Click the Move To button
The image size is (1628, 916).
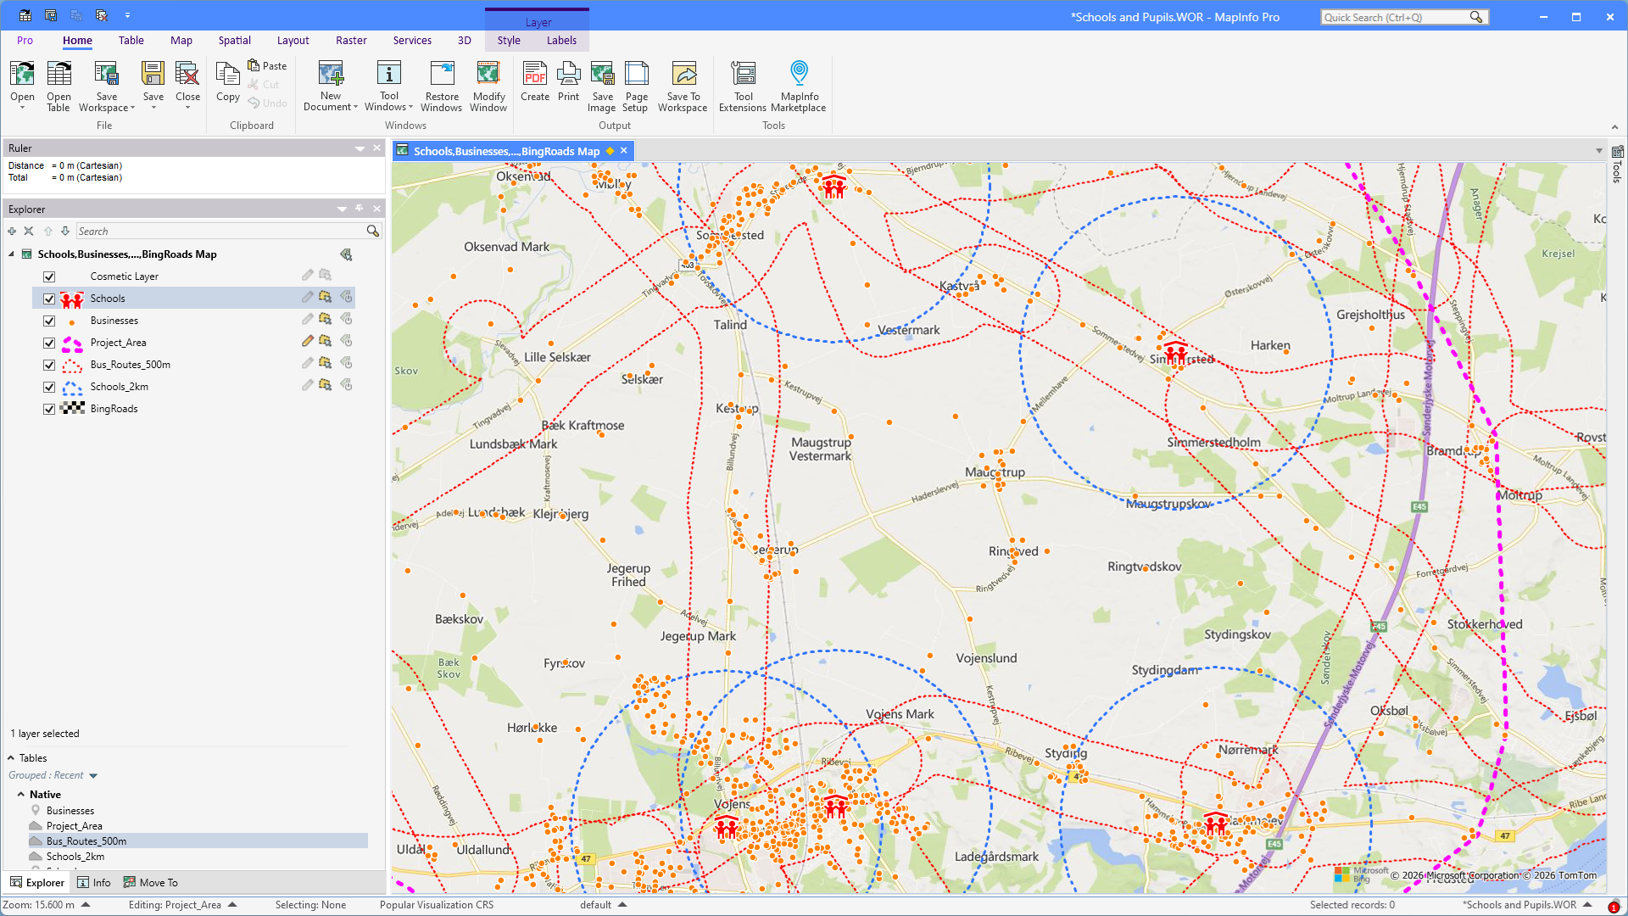click(151, 882)
